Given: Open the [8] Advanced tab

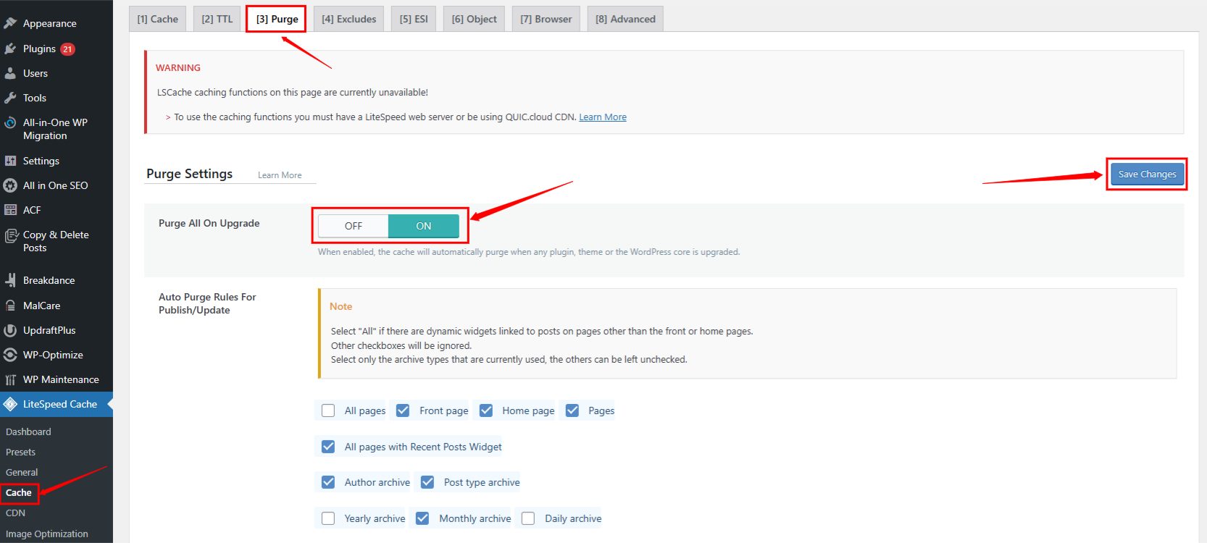Looking at the screenshot, I should click(625, 19).
